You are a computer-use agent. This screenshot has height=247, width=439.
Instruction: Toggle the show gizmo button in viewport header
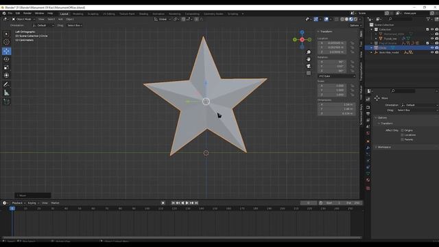tap(316, 19)
